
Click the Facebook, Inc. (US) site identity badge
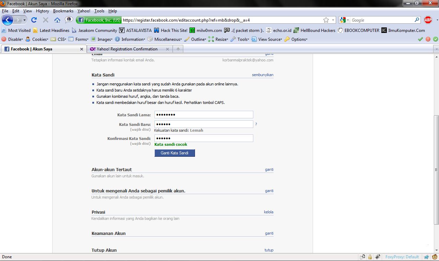click(x=99, y=20)
